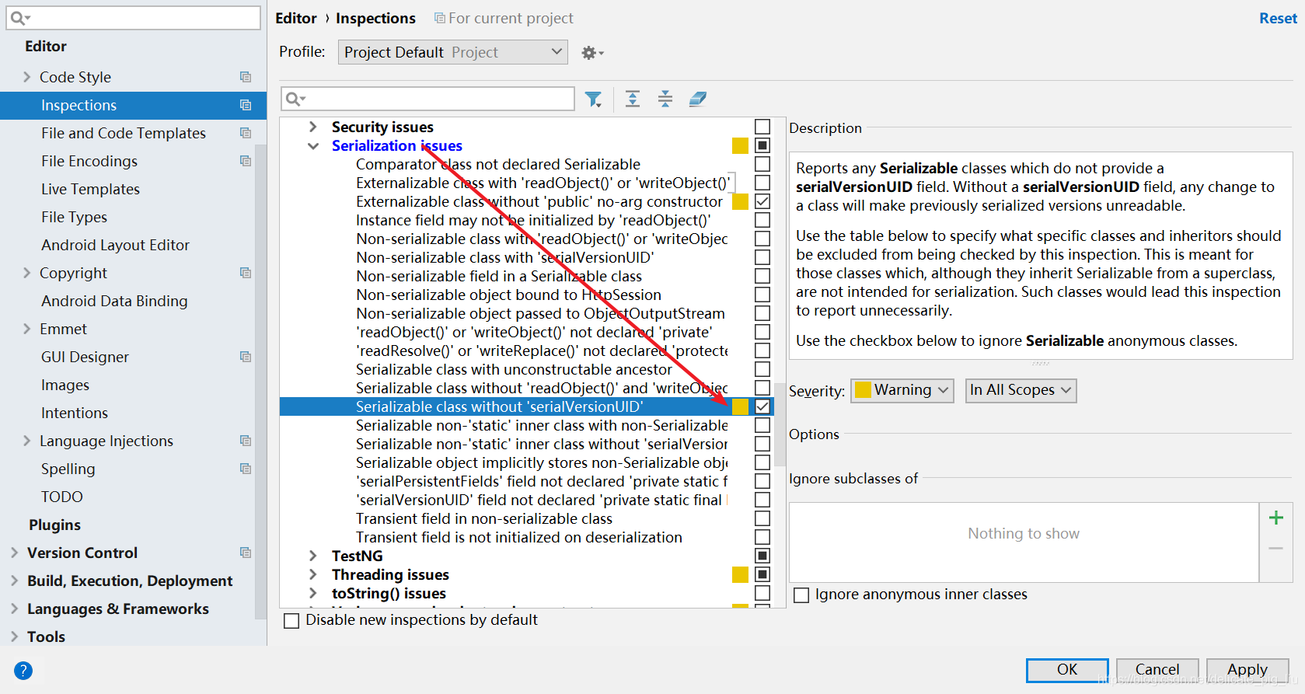This screenshot has height=694, width=1305.
Task: Click project-level icon beside File and Code Templates
Action: (246, 133)
